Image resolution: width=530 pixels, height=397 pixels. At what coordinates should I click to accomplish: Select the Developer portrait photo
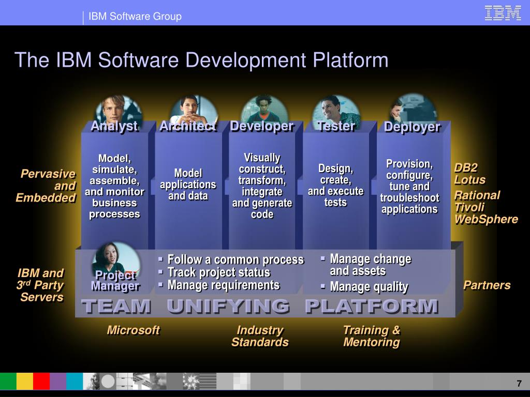(x=264, y=109)
